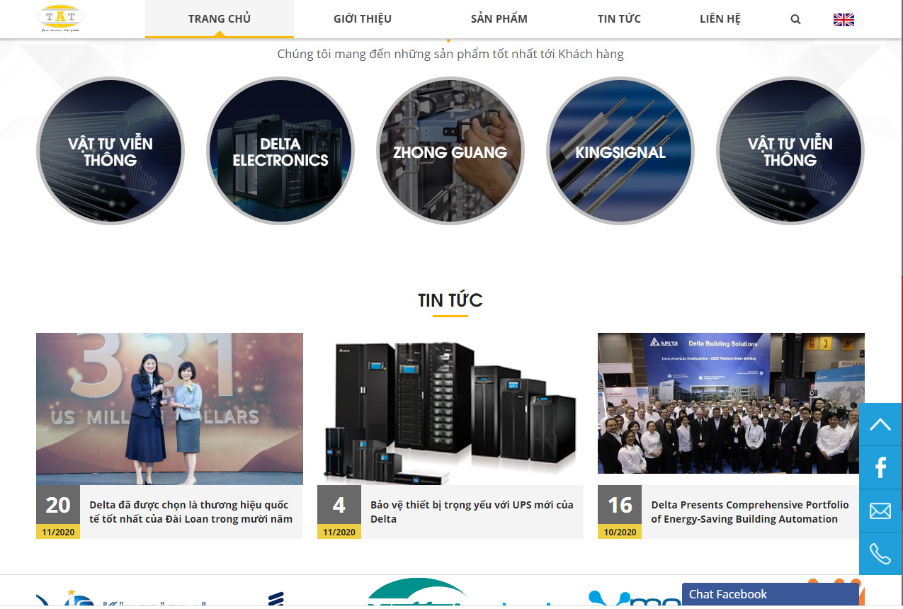Expand the Sản Phẩm menu
Screen dimensions: 903x609
499,19
